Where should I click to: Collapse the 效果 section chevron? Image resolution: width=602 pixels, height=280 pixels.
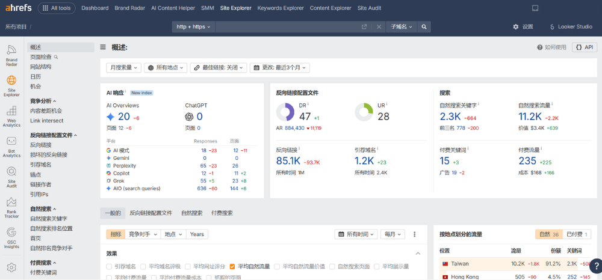pyautogui.click(x=418, y=254)
